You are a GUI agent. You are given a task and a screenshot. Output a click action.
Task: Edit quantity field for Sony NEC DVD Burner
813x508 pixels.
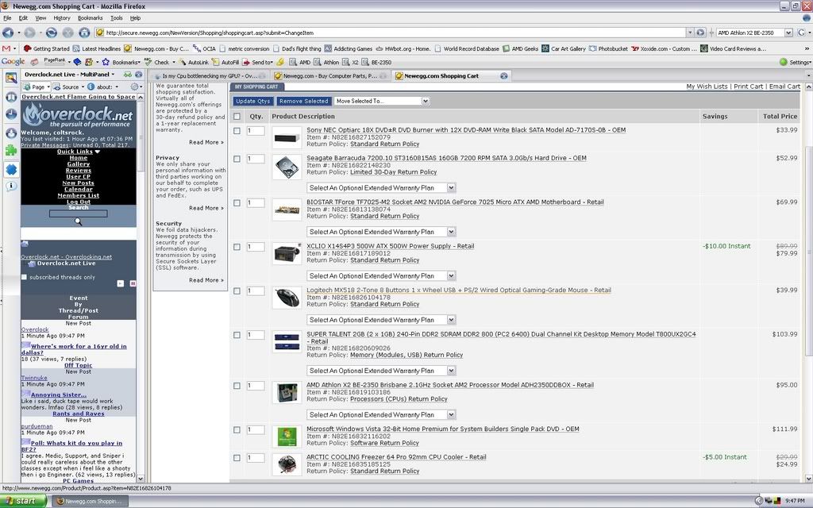[256, 131]
